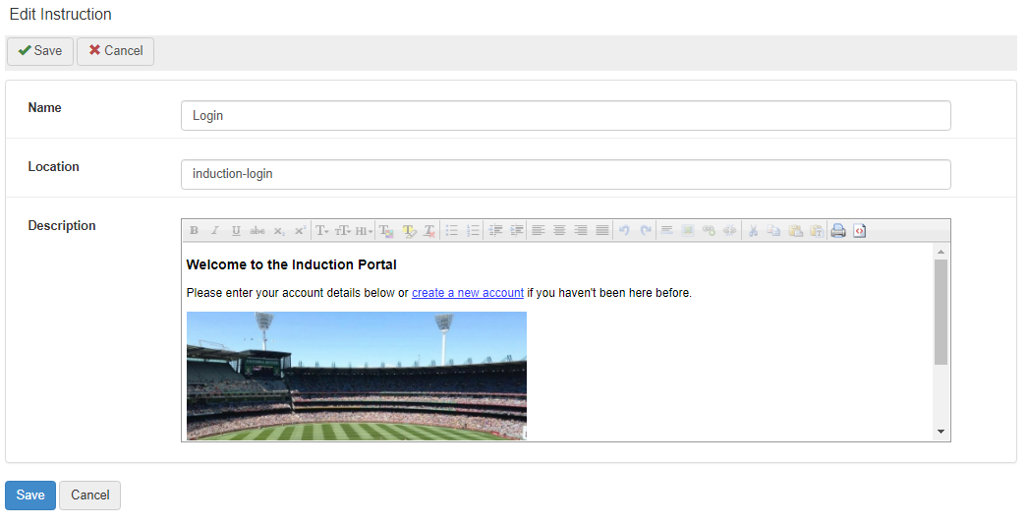
Task: Expand the heading style dropdown
Action: pyautogui.click(x=365, y=231)
